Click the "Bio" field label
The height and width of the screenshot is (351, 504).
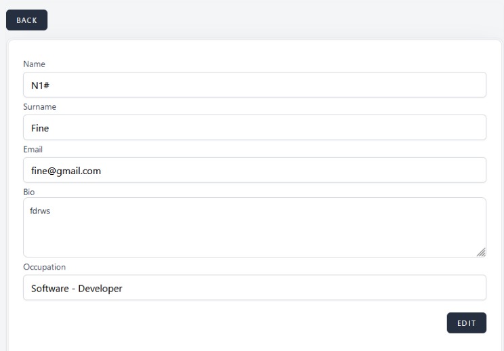(x=29, y=192)
